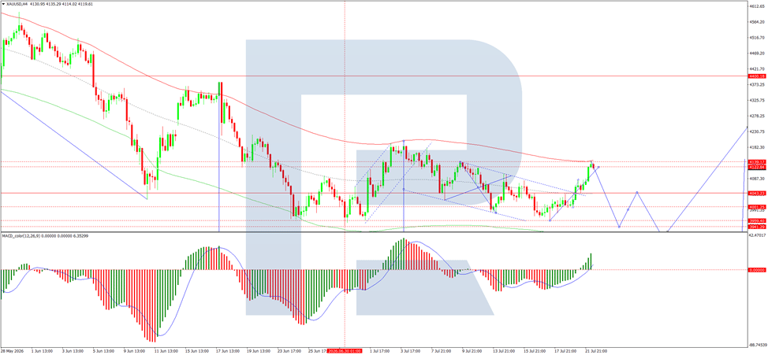Click the 17 Jun 13:00 time axis label
The height and width of the screenshot is (355, 768).
[227, 351]
